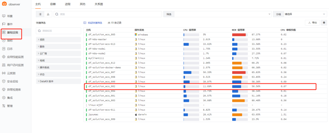Switch to the 其他 tab

[83, 4]
